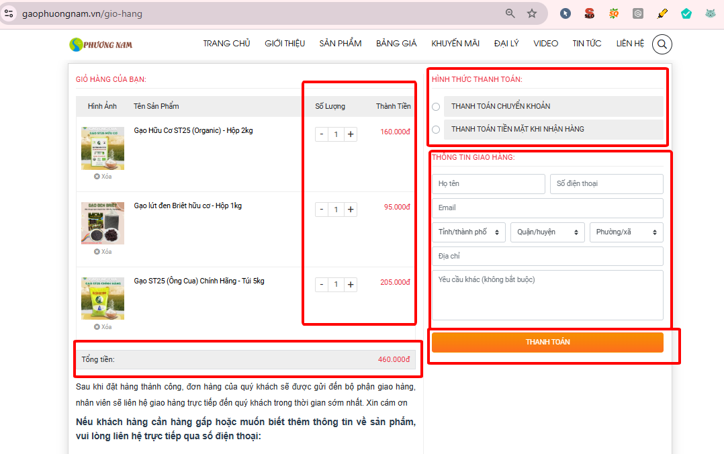This screenshot has height=454, width=724.
Task: Click the Gạo ST25 Ông Cua thumbnail
Action: click(103, 298)
